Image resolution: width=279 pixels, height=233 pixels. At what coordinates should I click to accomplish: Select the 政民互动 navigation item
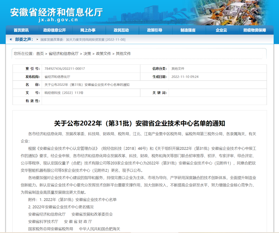121,30
